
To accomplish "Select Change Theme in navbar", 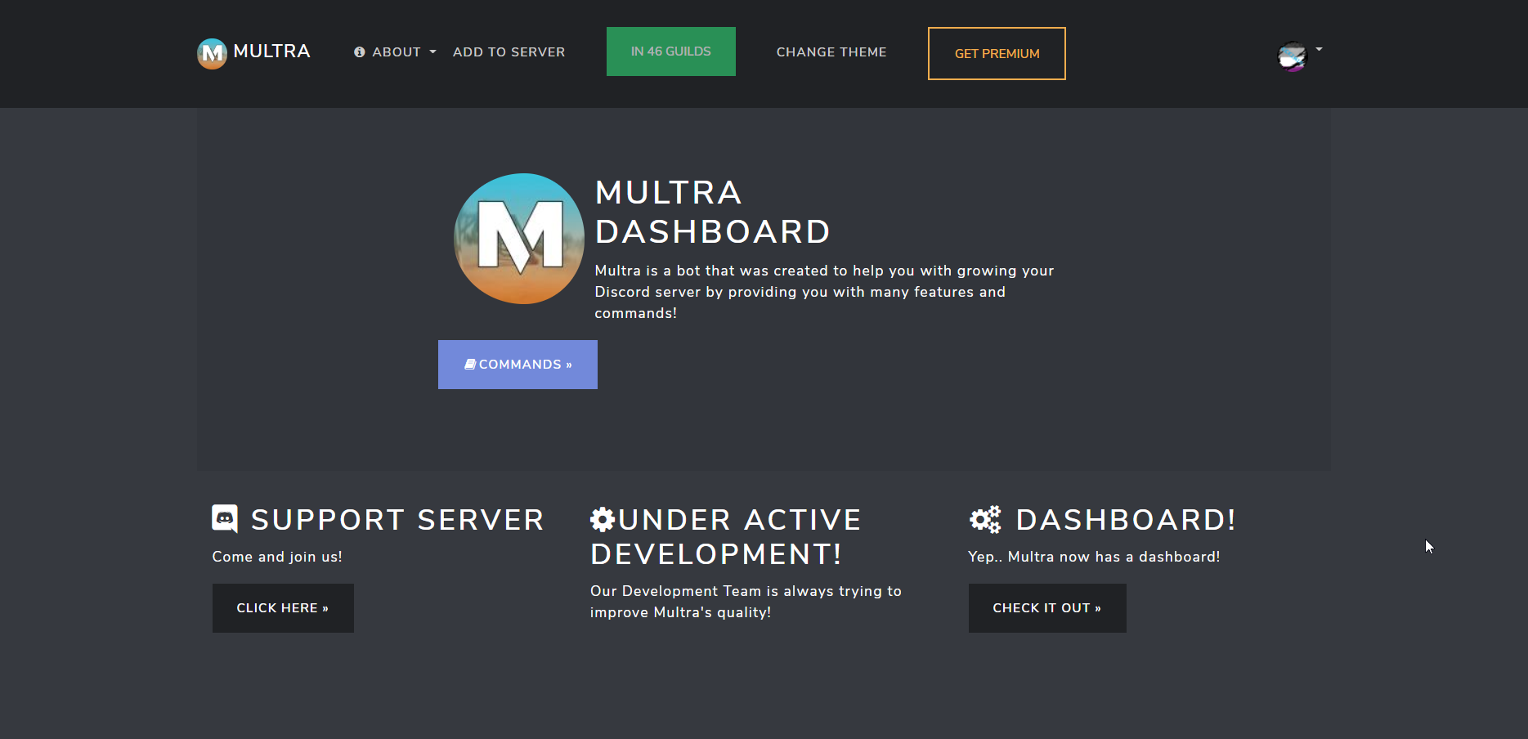I will 831,52.
